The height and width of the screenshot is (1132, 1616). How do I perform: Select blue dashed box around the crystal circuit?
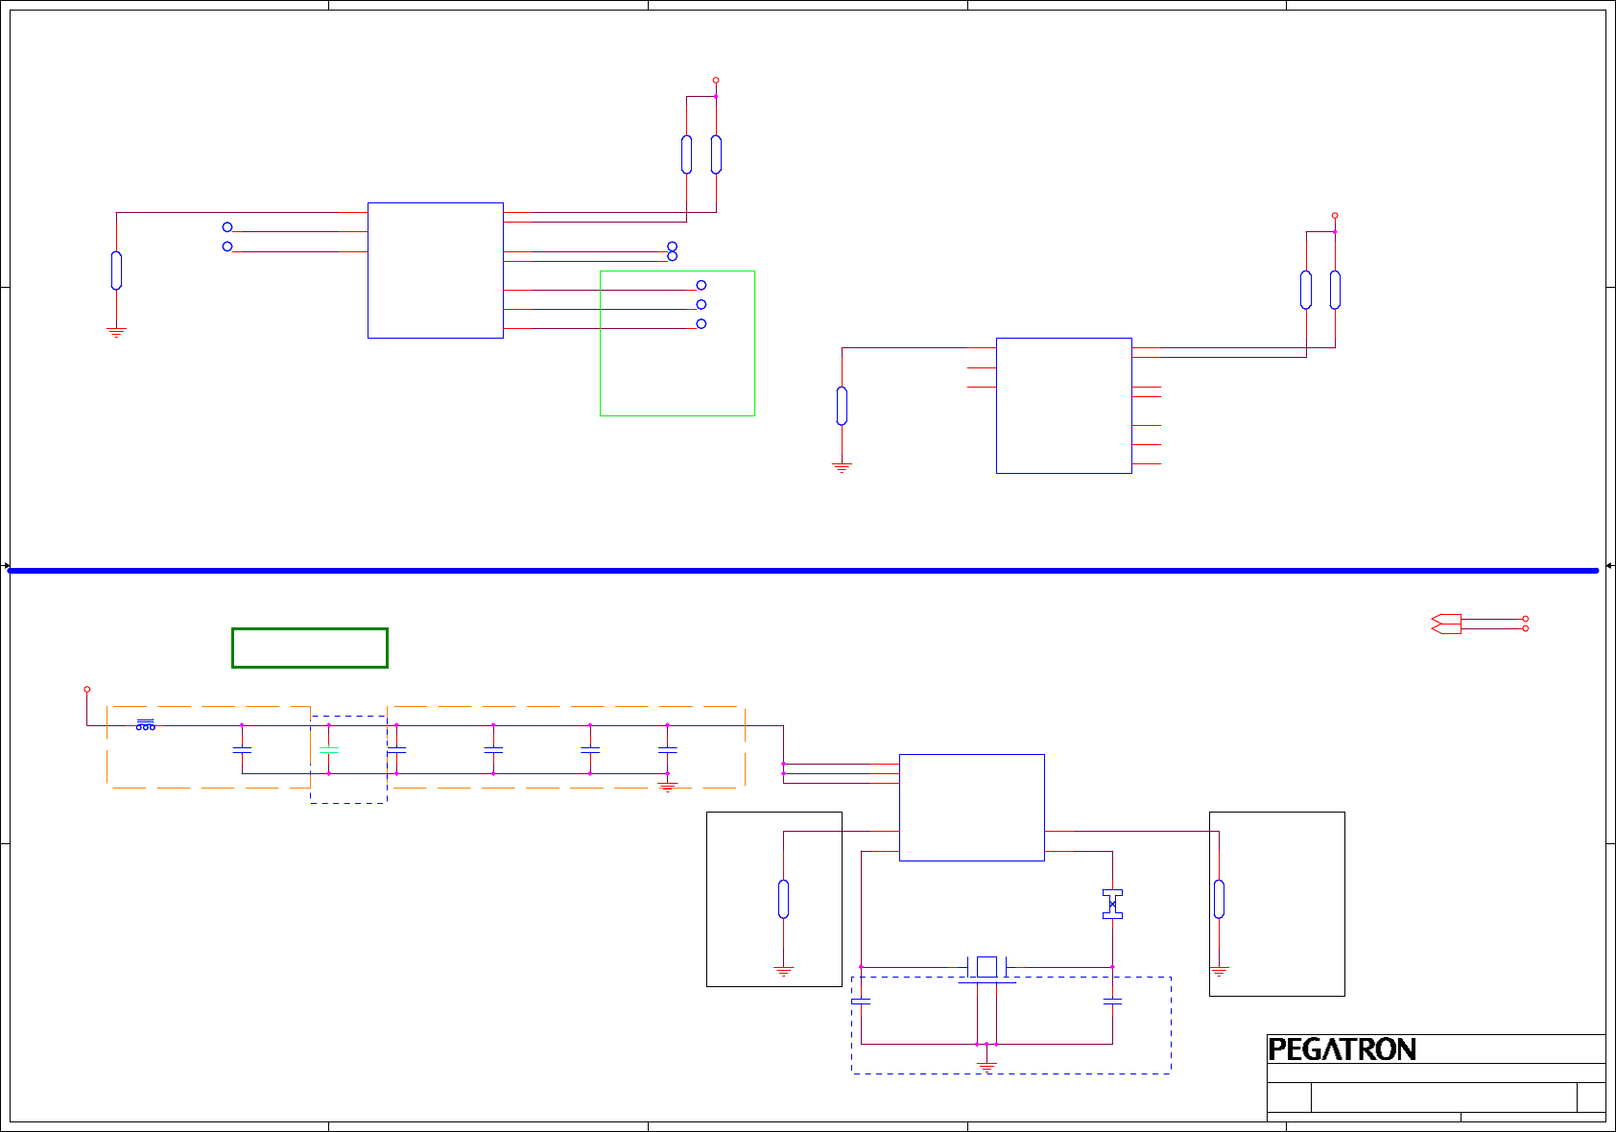(1011, 1026)
